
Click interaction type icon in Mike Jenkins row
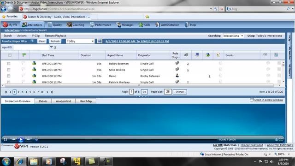pyautogui.click(x=34, y=70)
